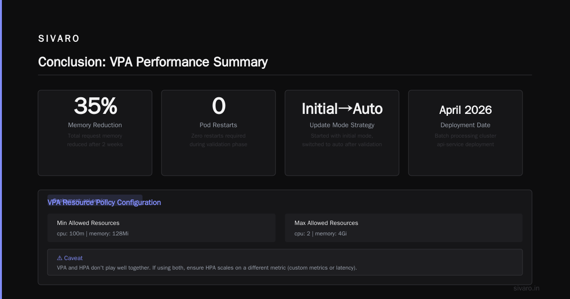The image size is (570, 299).
Task: Click the VPA Resource Policy Configuration heading
Action: tap(104, 203)
